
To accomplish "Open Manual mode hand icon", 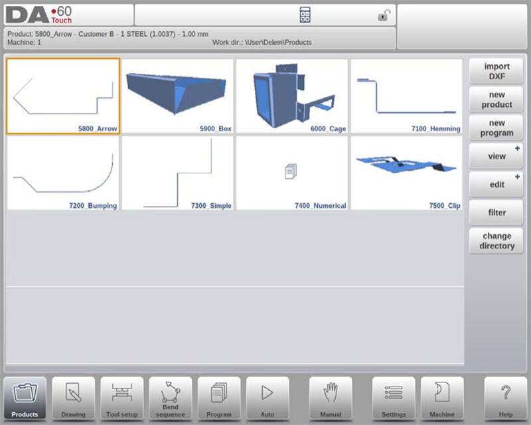I will point(331,398).
